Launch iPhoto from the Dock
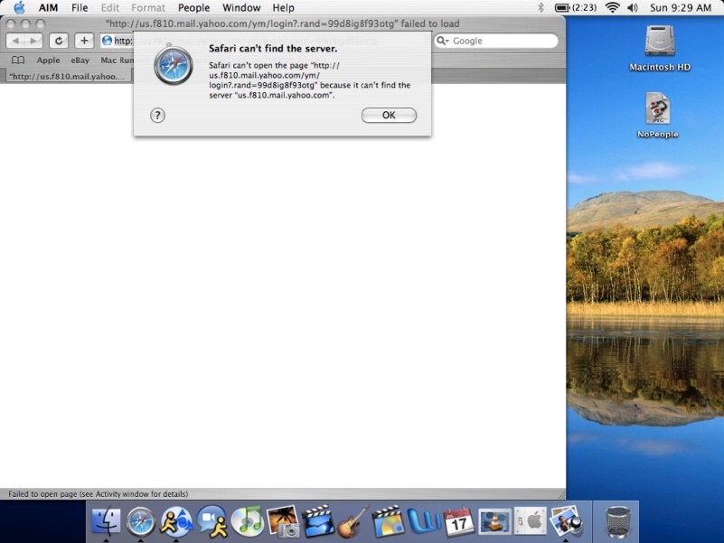Screen dimensions: 724x543 pos(283,521)
